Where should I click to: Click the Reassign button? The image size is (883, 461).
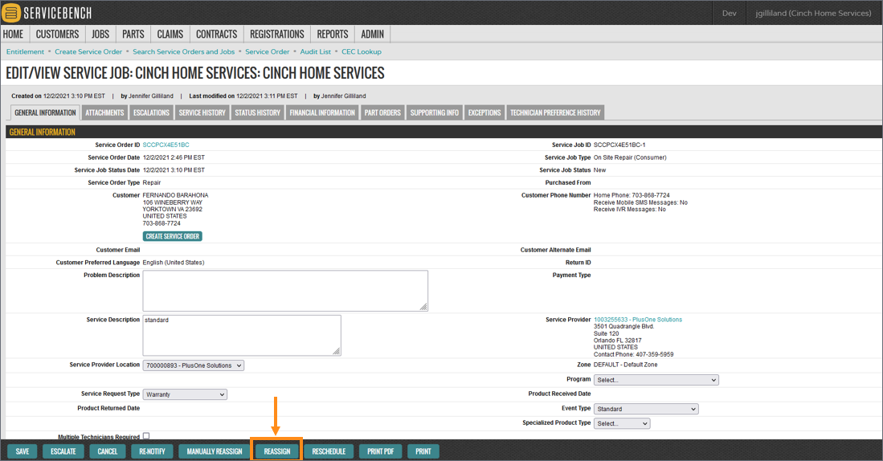coord(277,451)
